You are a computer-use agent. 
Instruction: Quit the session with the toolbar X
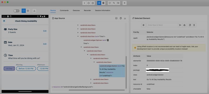tap(125, 3)
